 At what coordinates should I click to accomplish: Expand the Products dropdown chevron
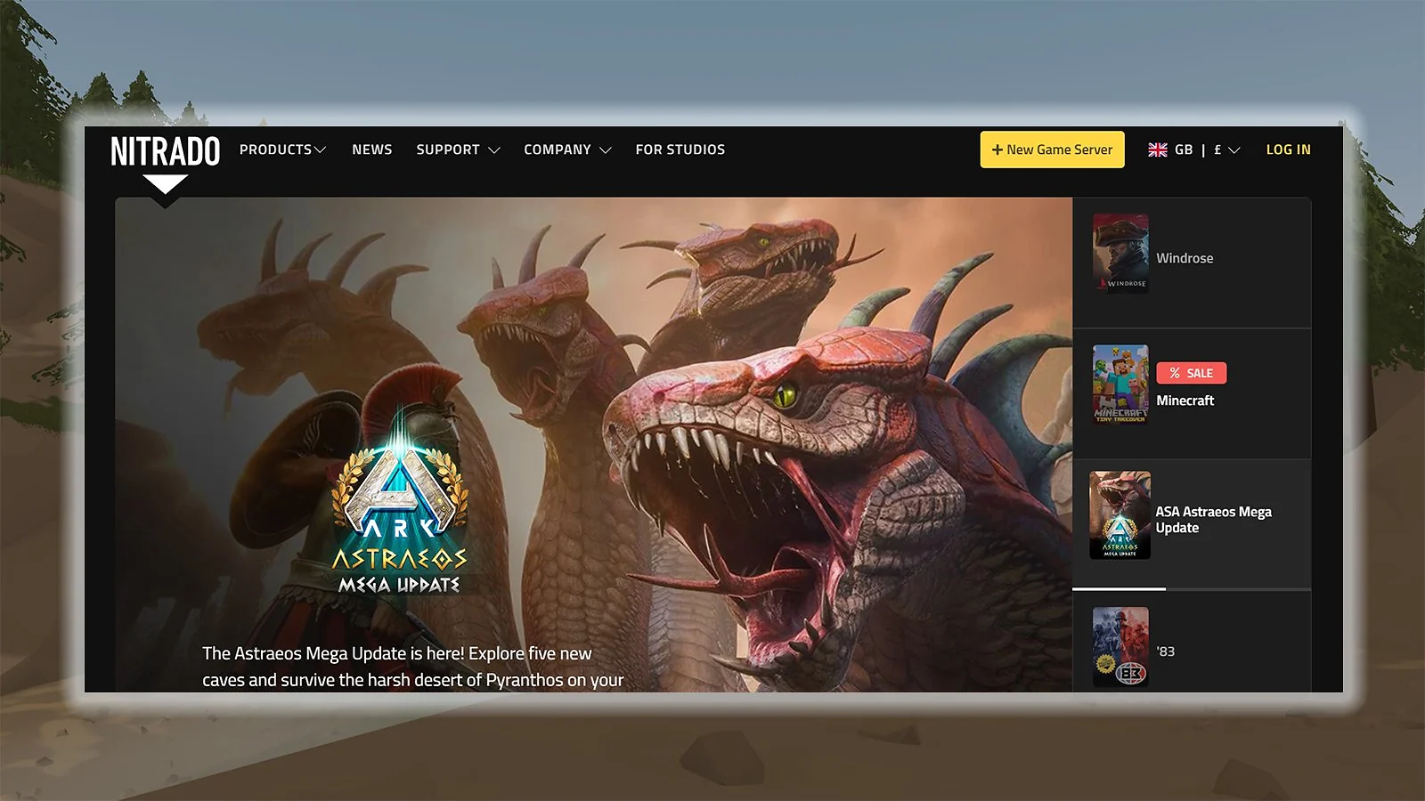(x=320, y=150)
